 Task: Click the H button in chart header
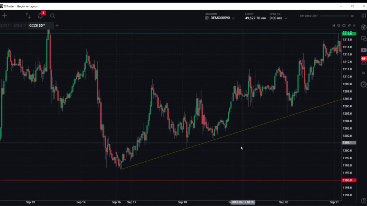pos(333,26)
